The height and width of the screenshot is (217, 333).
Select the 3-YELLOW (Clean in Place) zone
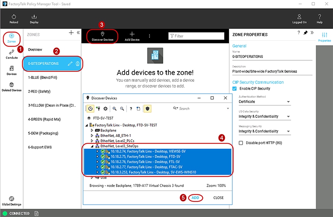[x=52, y=106]
